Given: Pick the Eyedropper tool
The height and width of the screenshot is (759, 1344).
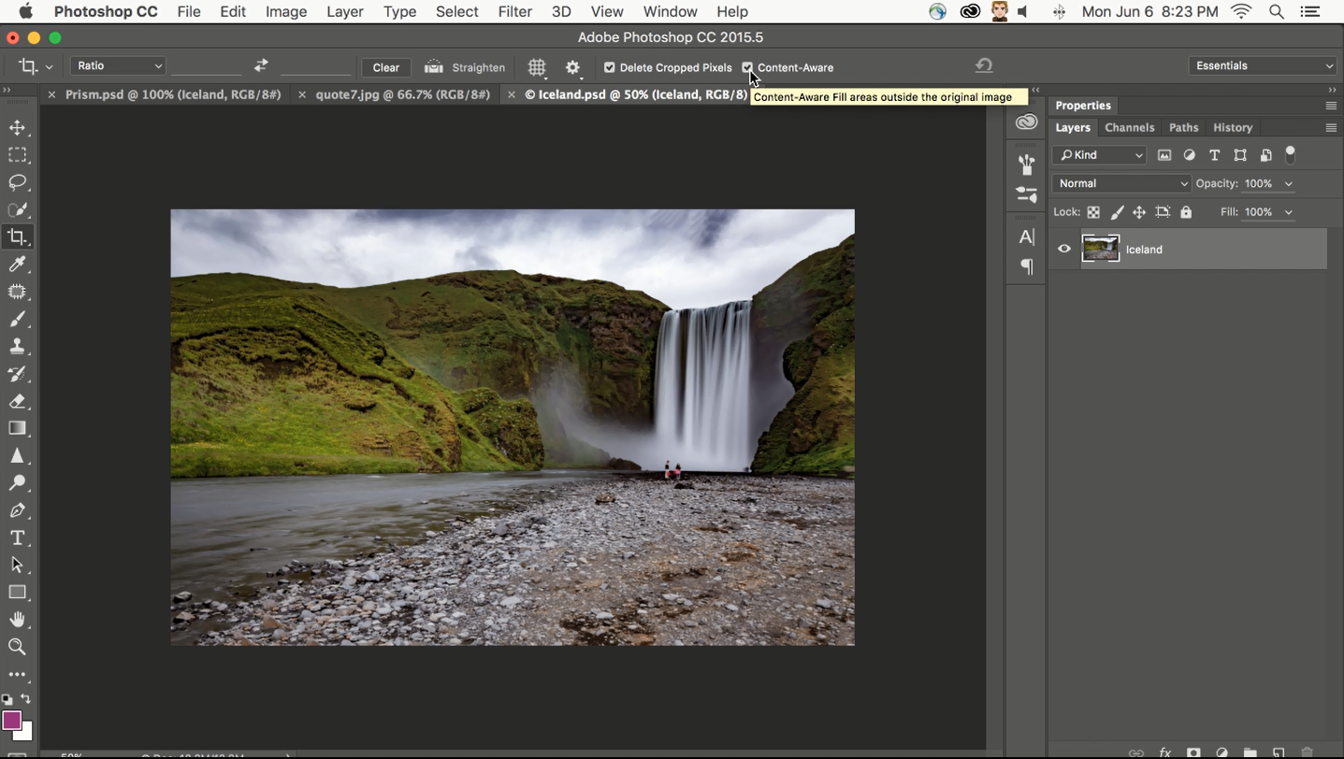Looking at the screenshot, I should point(17,265).
